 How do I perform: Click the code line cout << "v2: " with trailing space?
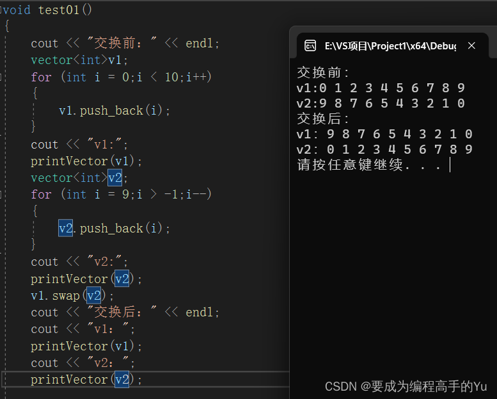click(x=83, y=362)
